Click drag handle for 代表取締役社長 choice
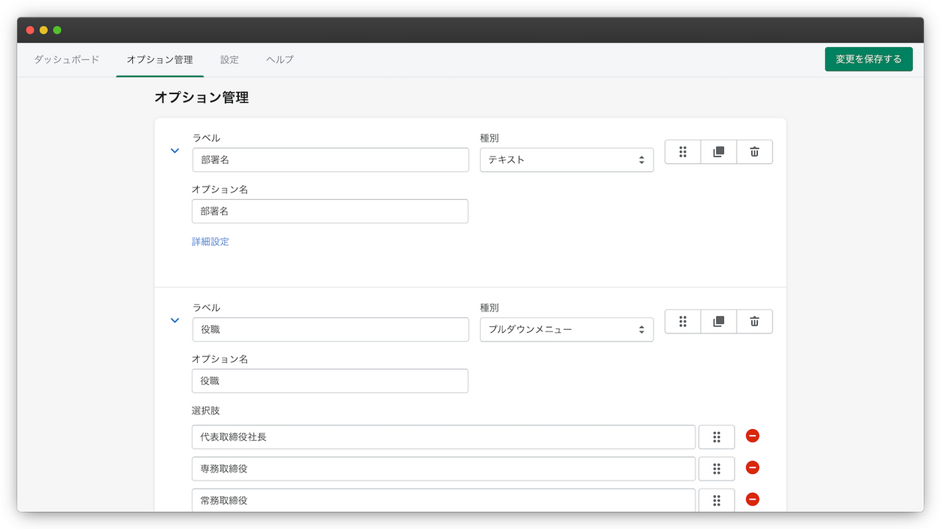 click(x=717, y=437)
